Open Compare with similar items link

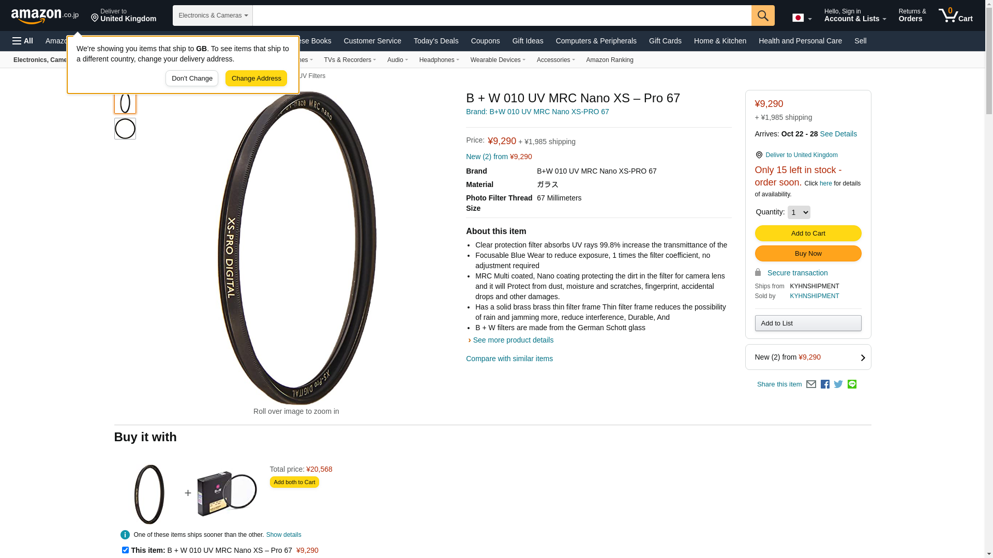coord(509,359)
